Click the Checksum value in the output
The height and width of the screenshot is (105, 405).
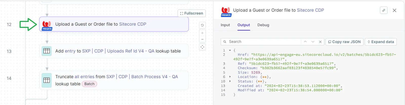pos(298,68)
